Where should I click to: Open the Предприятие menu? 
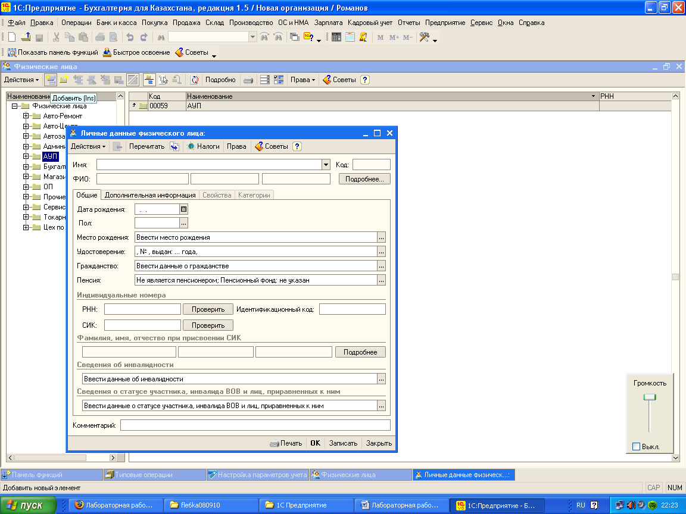coord(445,23)
